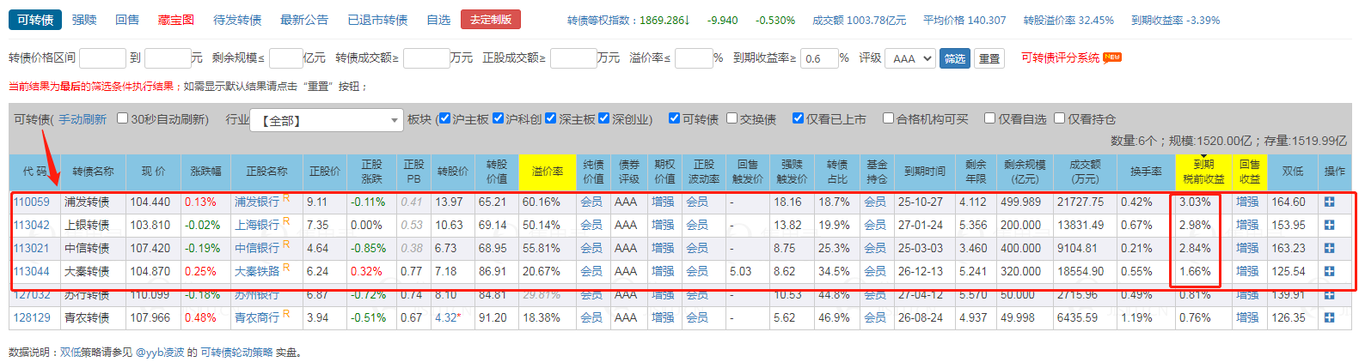
Task: Click the plus icon in 浦发转债 row
Action: (x=1329, y=202)
